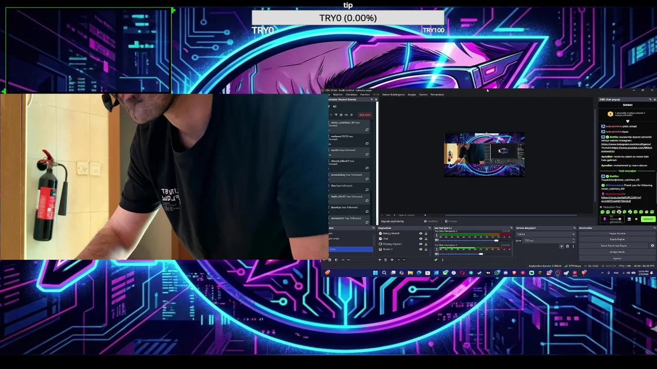Adjust the Ses Giriş Yakalayıcı 2 volume slider
Screen dimensions: 657x369
tap(481, 254)
